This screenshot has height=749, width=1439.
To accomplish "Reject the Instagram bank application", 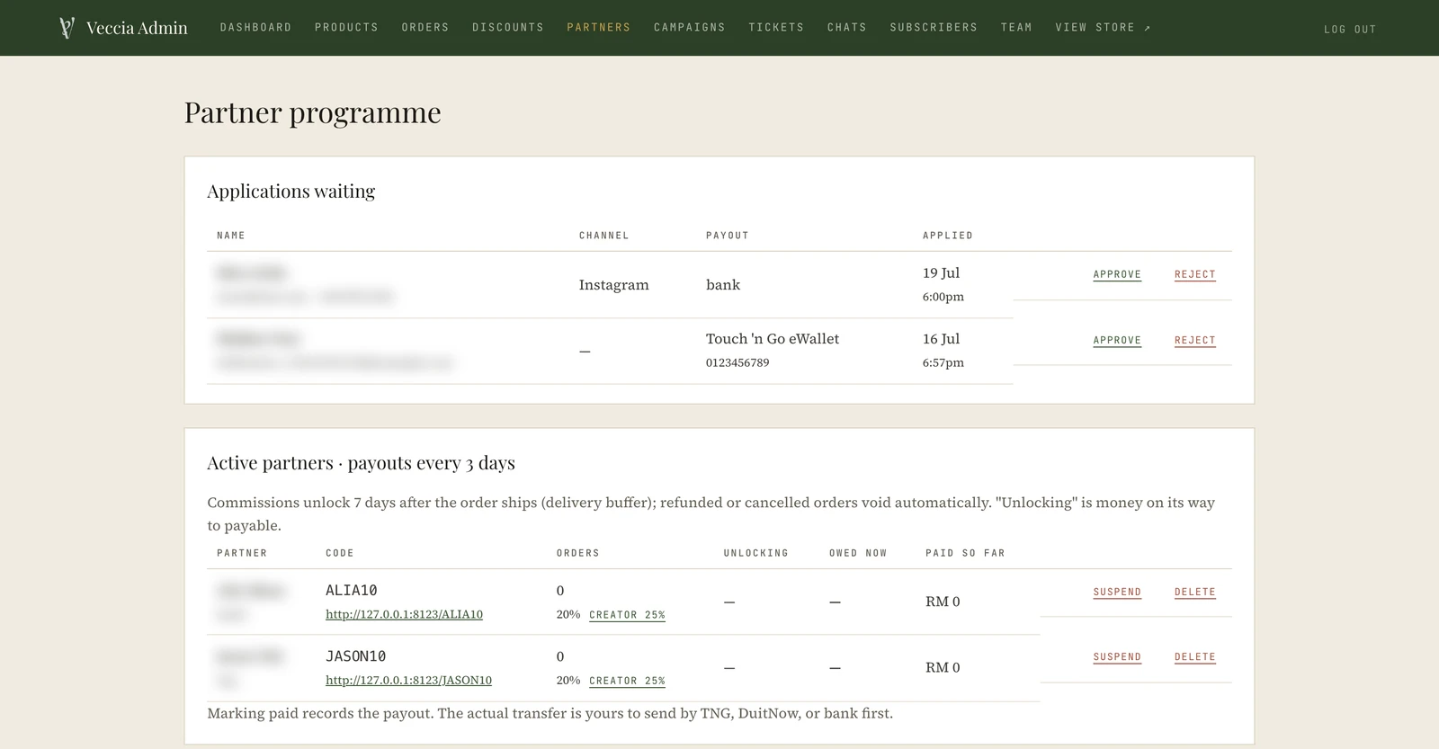I will [1194, 274].
